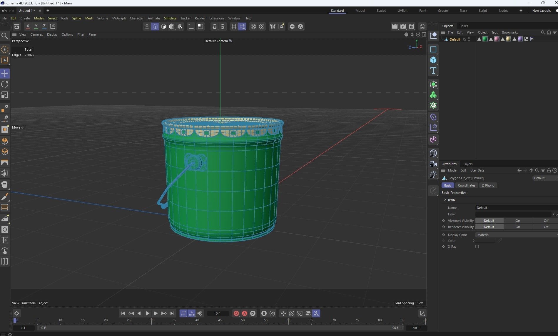Open viewport hamburger menu beside View
The height and width of the screenshot is (336, 558).
[x=14, y=34]
